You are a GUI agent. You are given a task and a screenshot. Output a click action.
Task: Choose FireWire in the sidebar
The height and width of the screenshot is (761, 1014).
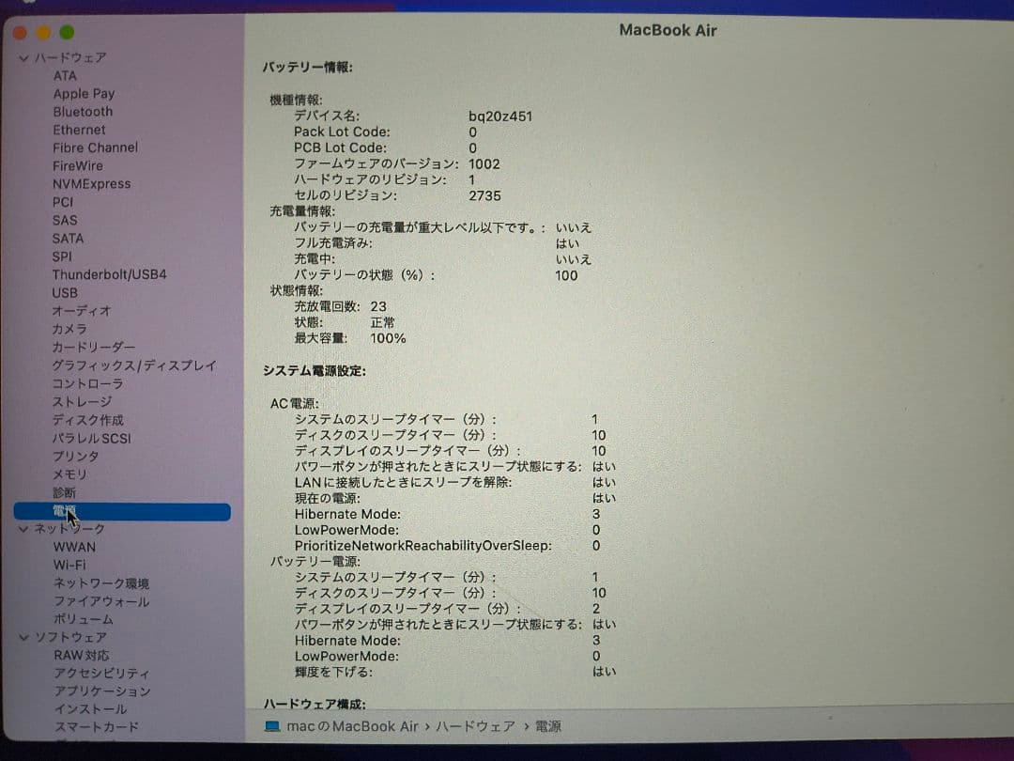click(x=78, y=166)
